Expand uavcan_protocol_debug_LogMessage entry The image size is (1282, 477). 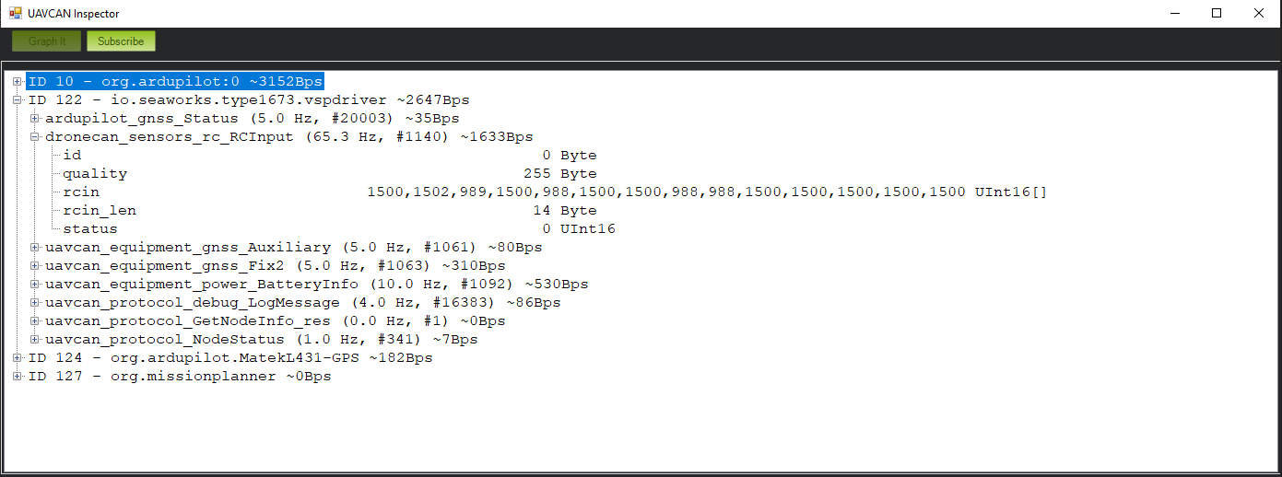(x=35, y=303)
